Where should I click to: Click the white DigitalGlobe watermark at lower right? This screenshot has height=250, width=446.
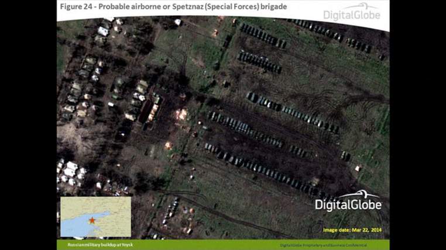(348, 202)
